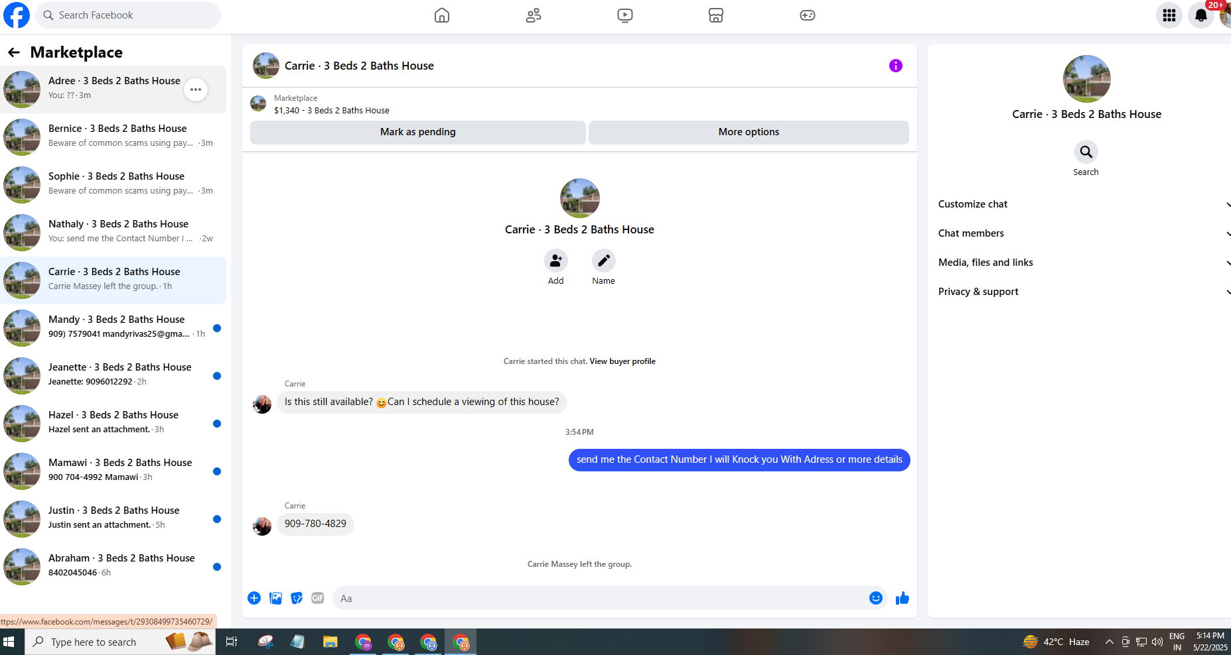This screenshot has width=1231, height=655.
Task: Attach a photo with the image icon
Action: pos(276,598)
